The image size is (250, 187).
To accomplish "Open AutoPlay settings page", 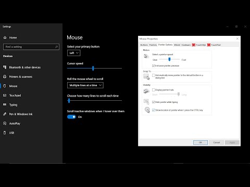I will point(15,124).
